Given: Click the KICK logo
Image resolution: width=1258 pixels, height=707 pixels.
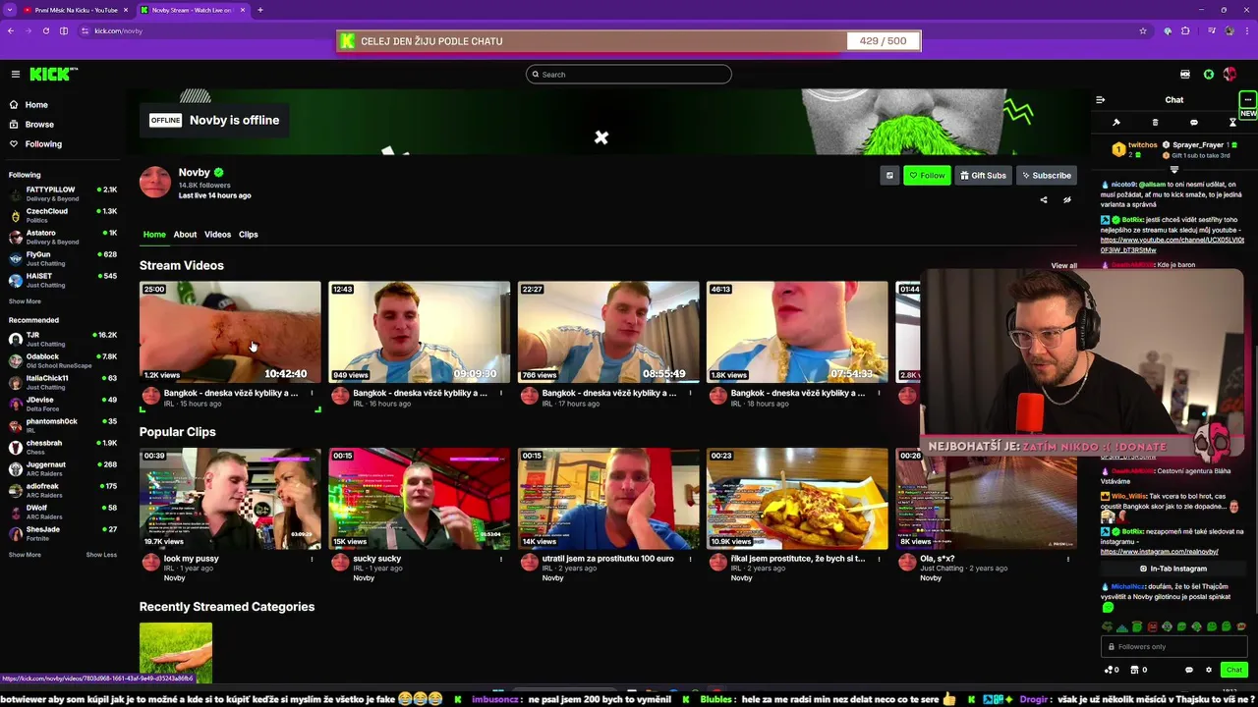Looking at the screenshot, I should point(52,74).
